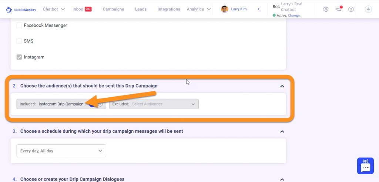This screenshot has width=379, height=182.
Task: Click Larry Kim's profile avatar
Action: click(225, 9)
